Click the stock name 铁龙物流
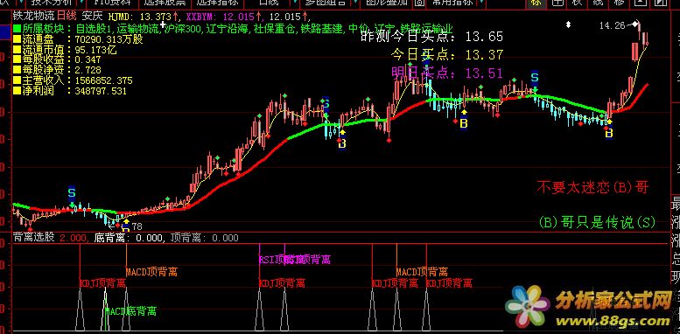680x334 pixels. click(34, 17)
